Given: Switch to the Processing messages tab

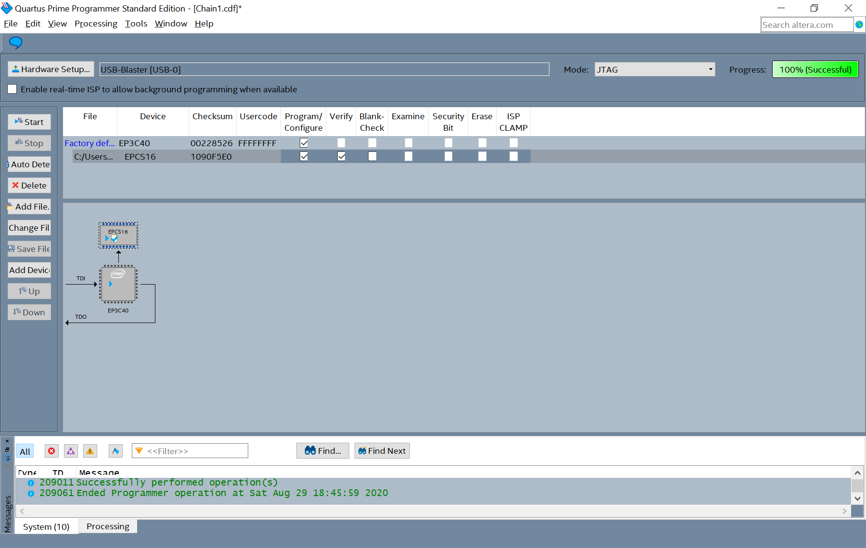Looking at the screenshot, I should coord(108,526).
